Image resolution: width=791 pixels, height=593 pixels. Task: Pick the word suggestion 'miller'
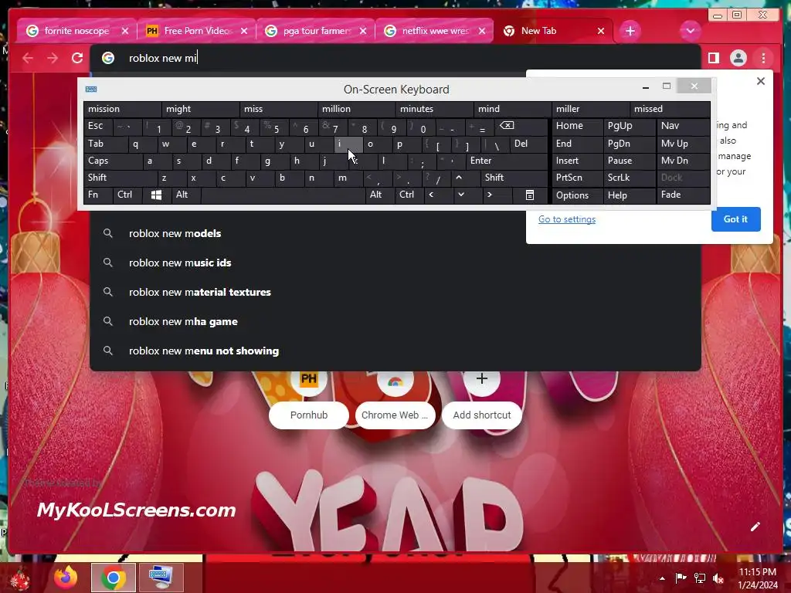click(591, 109)
